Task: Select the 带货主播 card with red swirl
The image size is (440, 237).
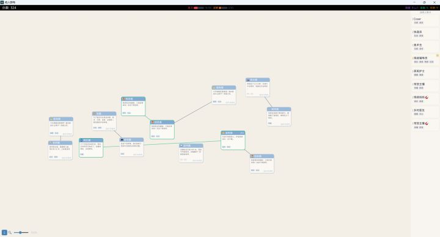Action: pos(425,125)
